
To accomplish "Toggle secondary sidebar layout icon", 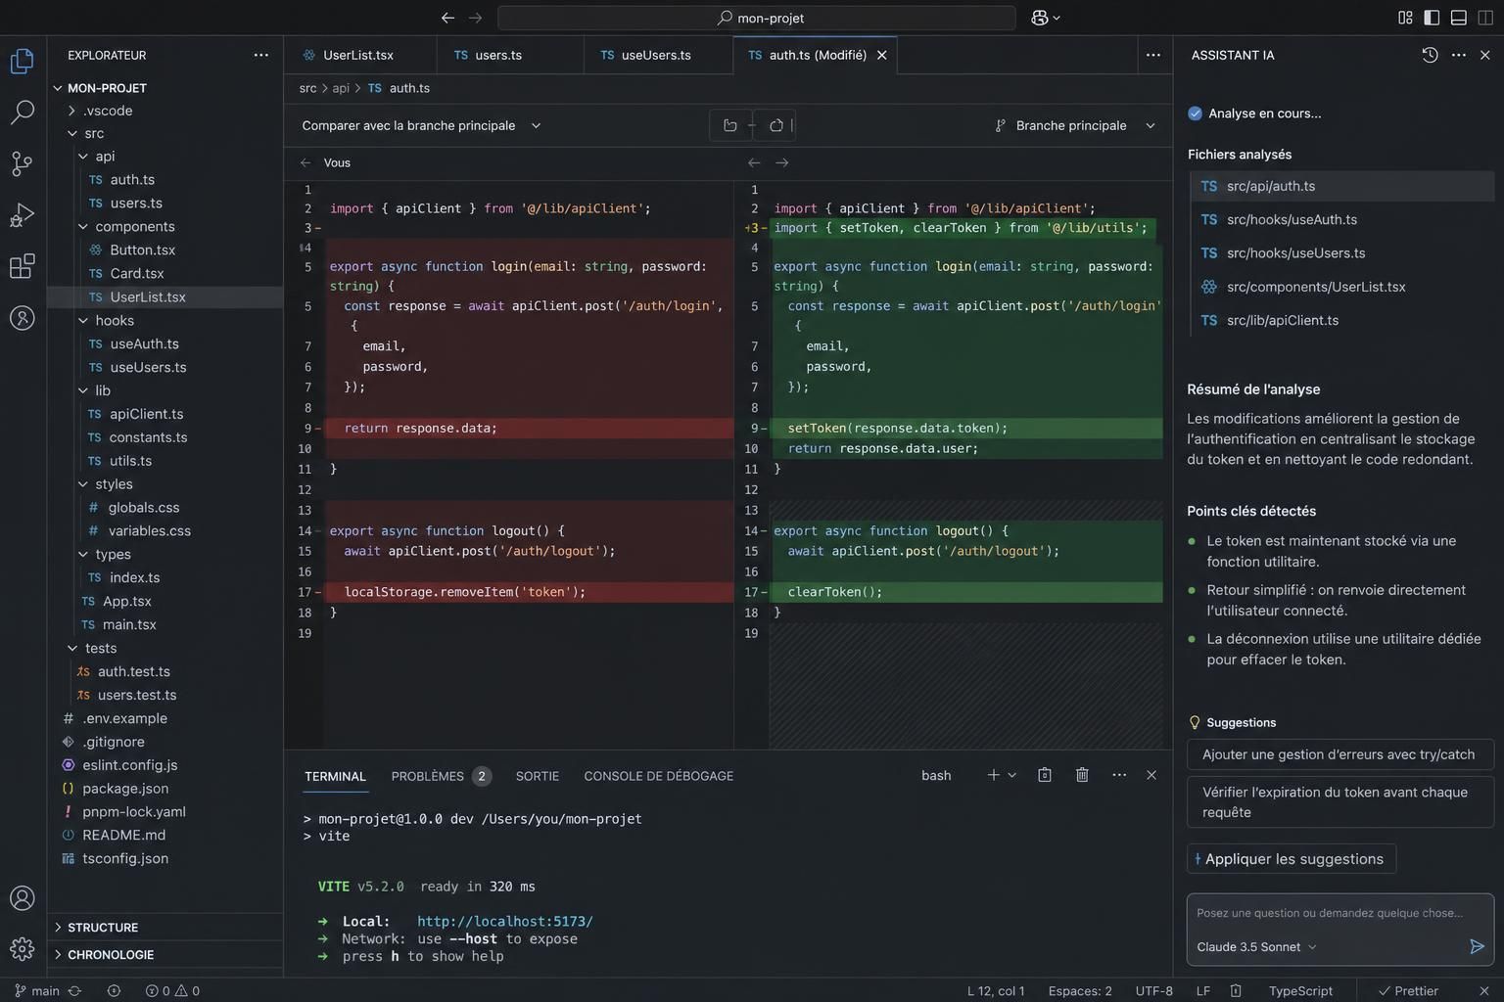I will click(1484, 18).
